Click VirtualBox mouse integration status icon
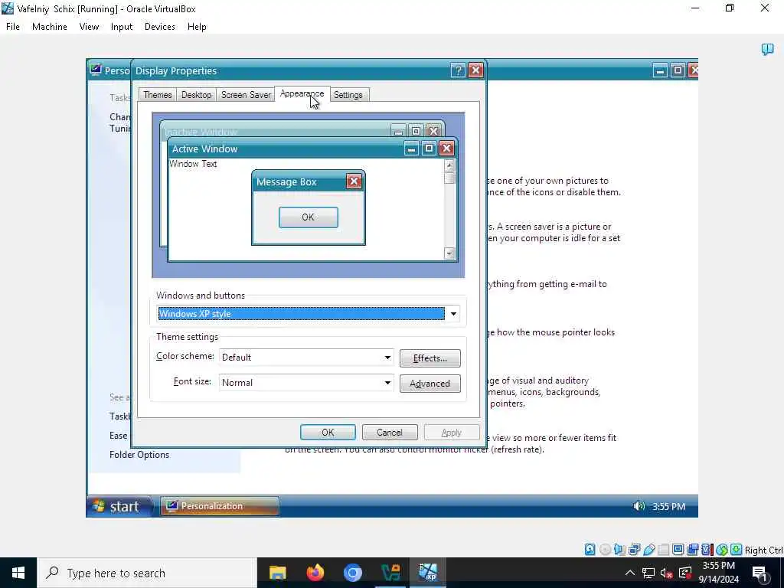784x588 pixels. point(721,550)
